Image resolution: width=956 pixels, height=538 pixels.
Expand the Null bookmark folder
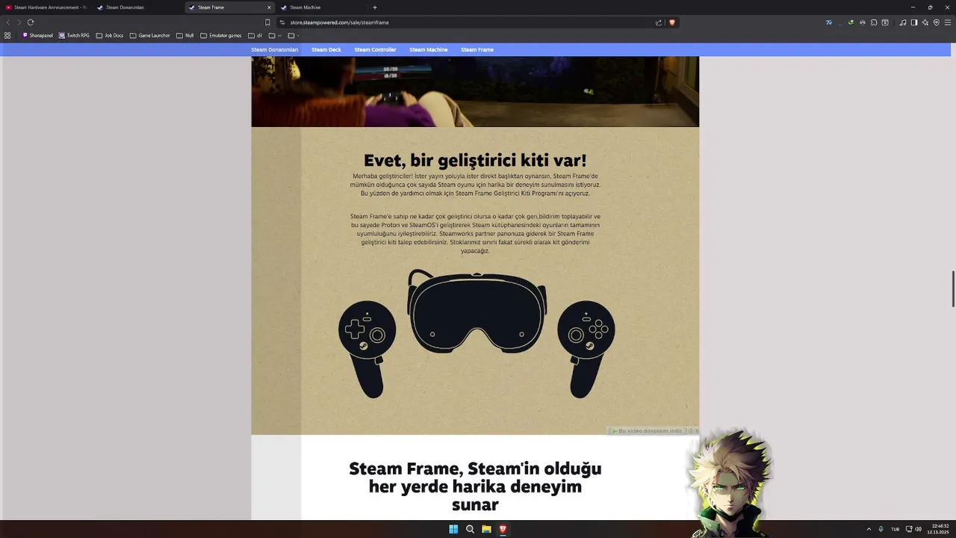185,35
